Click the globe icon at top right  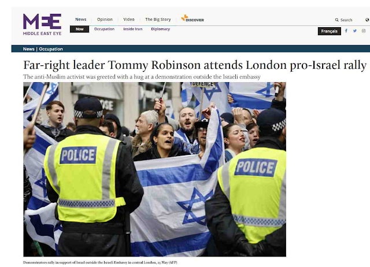tap(368, 20)
